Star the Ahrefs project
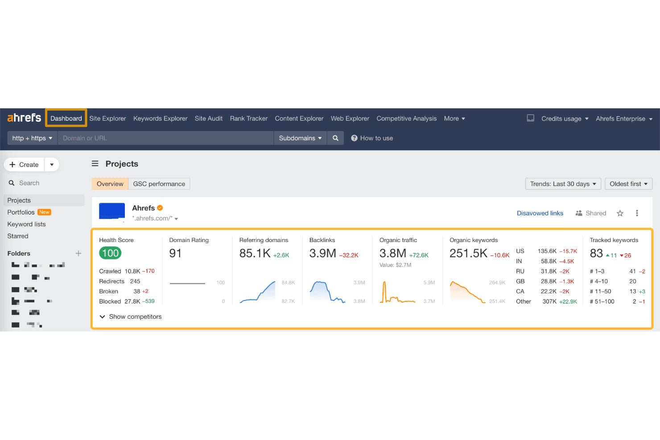 click(x=620, y=213)
